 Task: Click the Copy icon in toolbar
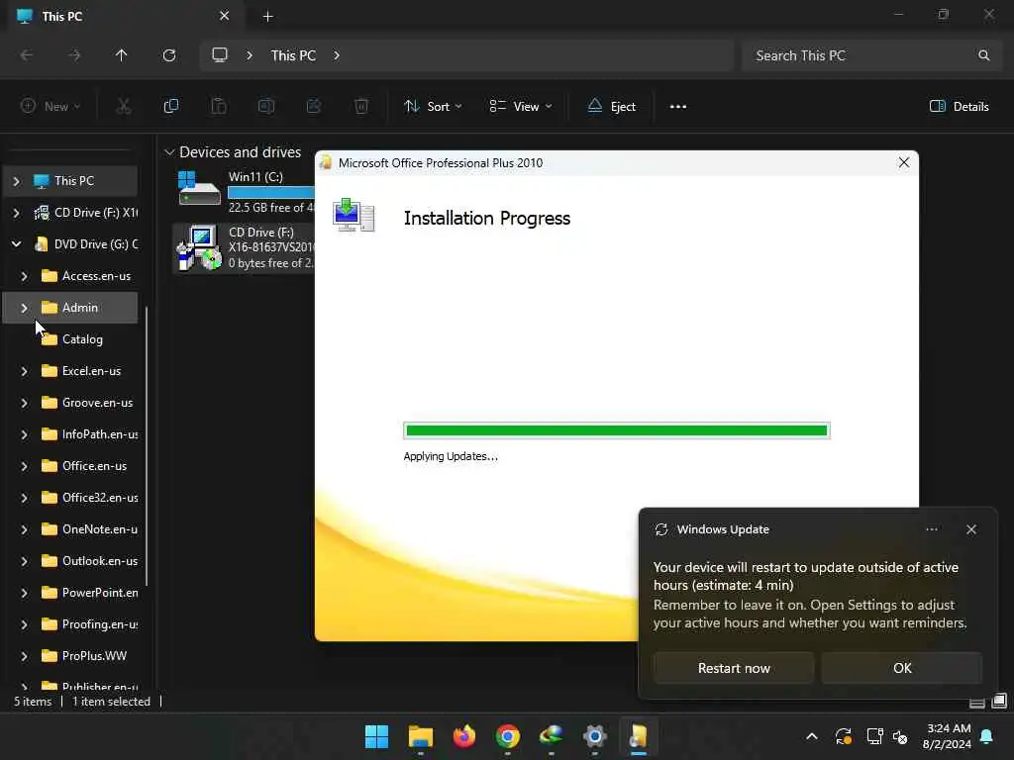[x=170, y=106]
